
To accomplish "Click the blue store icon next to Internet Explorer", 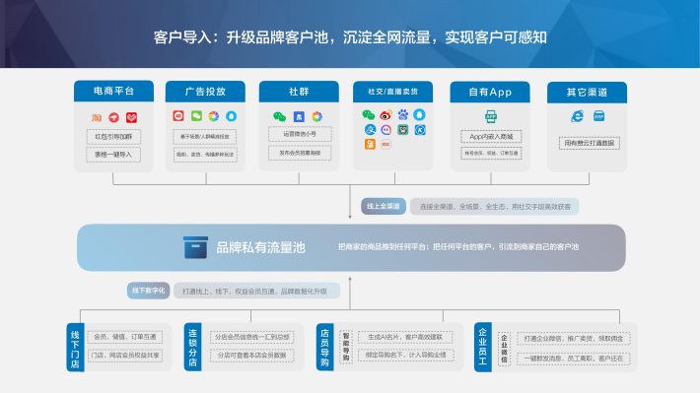I will (598, 116).
